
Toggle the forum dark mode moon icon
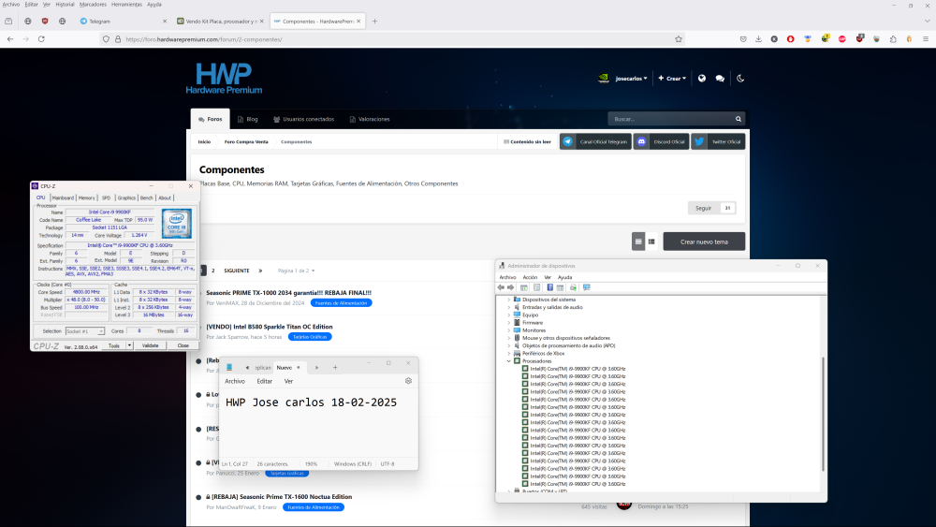point(740,79)
